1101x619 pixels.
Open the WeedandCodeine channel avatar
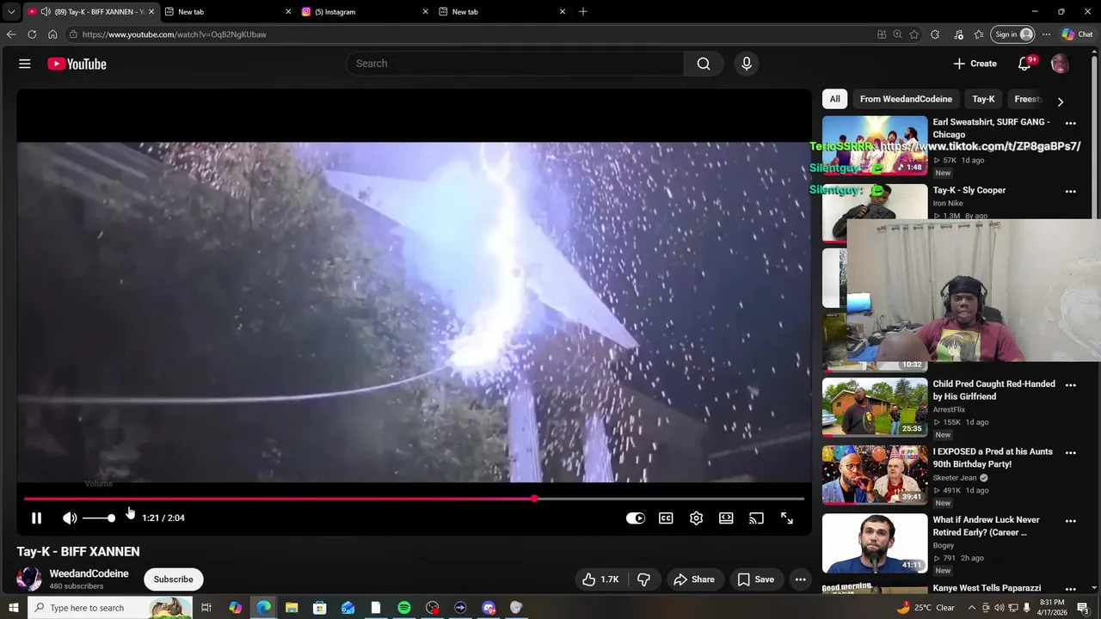(x=28, y=579)
